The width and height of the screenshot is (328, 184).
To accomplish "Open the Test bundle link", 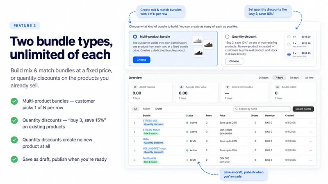I will [x=149, y=158].
